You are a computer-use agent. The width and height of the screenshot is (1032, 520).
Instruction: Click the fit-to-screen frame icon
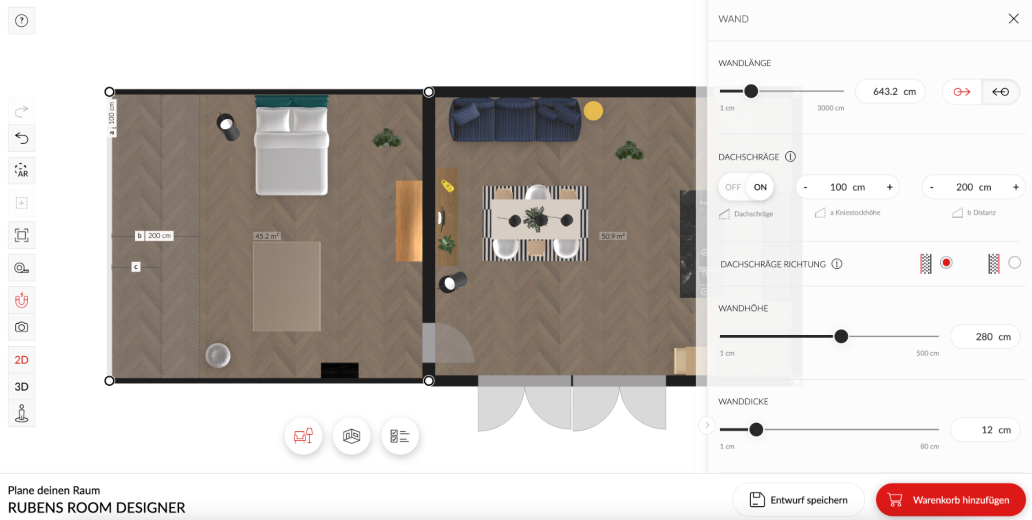tap(22, 235)
